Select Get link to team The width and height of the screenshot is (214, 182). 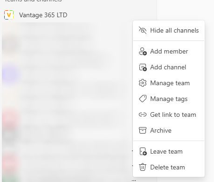169,115
